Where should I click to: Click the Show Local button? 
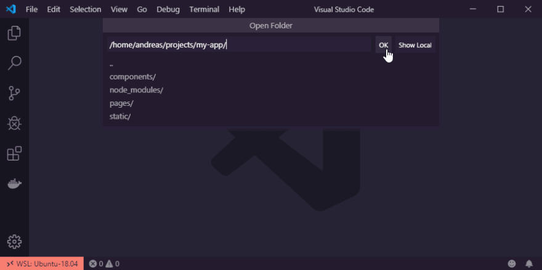click(415, 45)
